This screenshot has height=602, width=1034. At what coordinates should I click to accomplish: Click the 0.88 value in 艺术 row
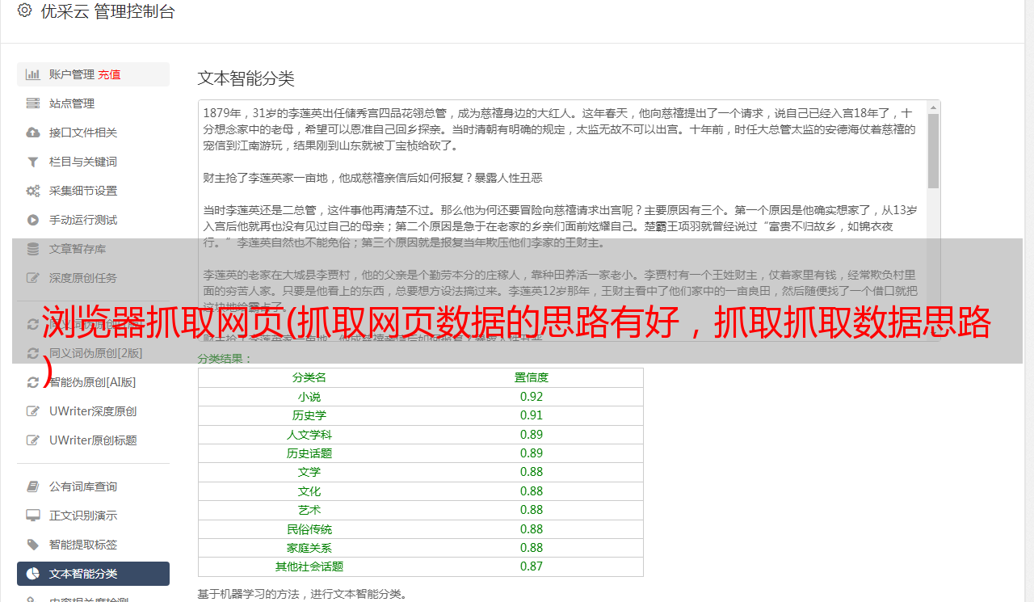click(532, 510)
